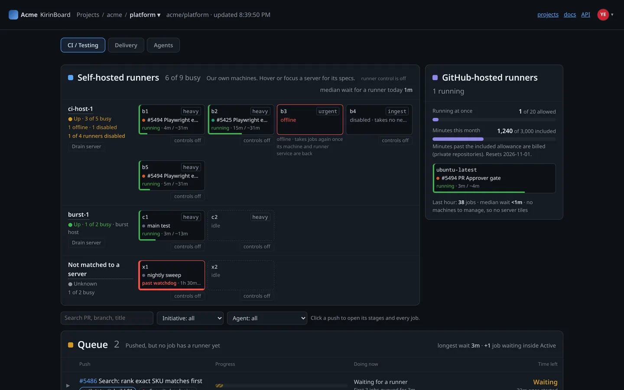
Task: Open the YE user avatar menu
Action: click(603, 15)
